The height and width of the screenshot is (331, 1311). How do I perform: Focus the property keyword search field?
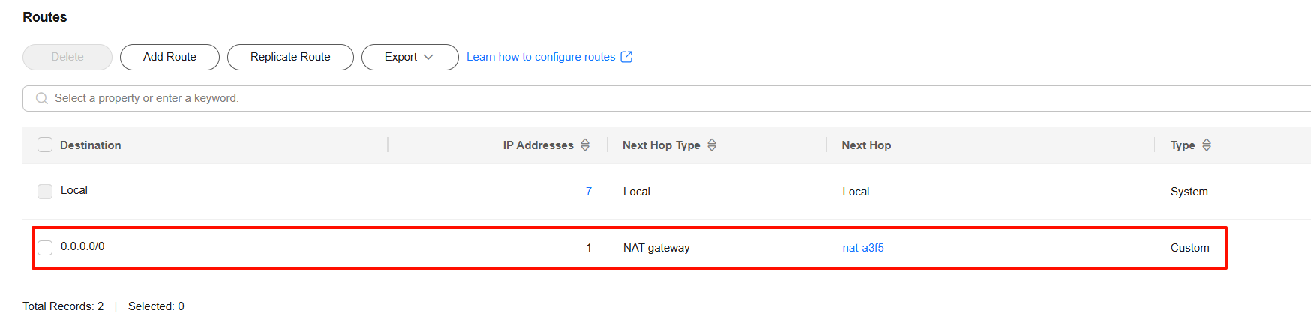(x=667, y=98)
